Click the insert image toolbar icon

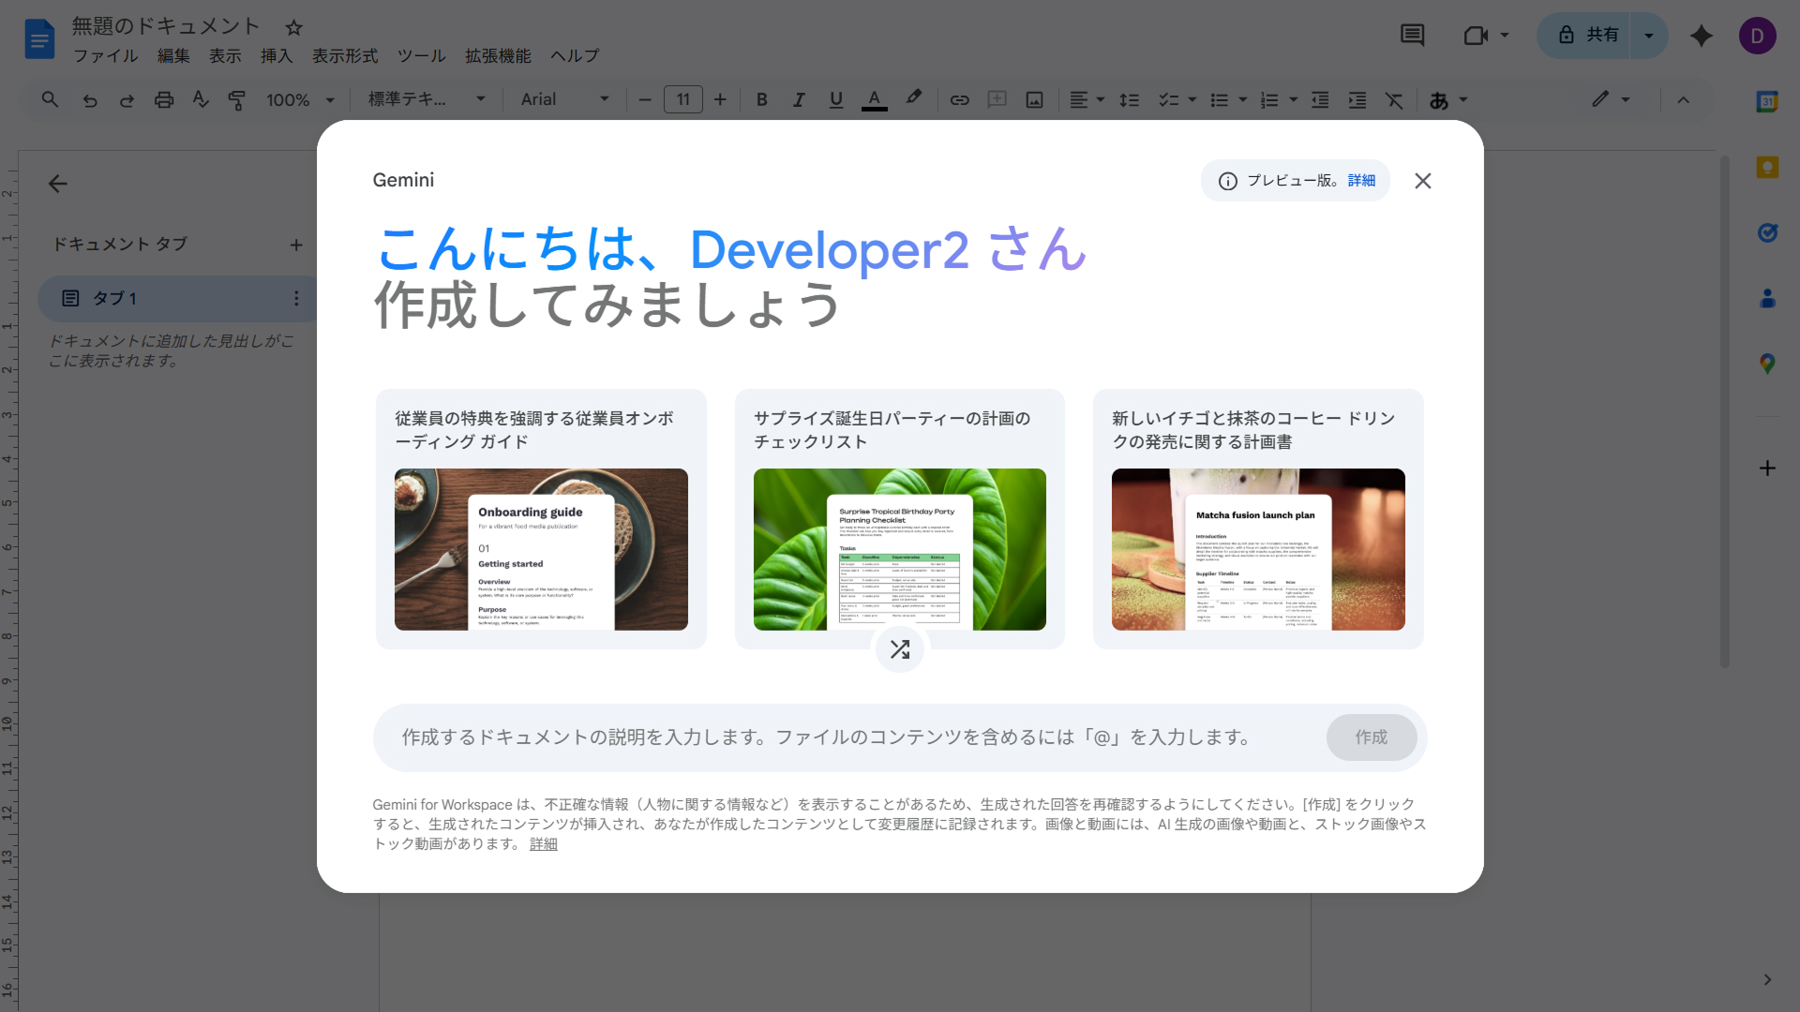point(1034,100)
